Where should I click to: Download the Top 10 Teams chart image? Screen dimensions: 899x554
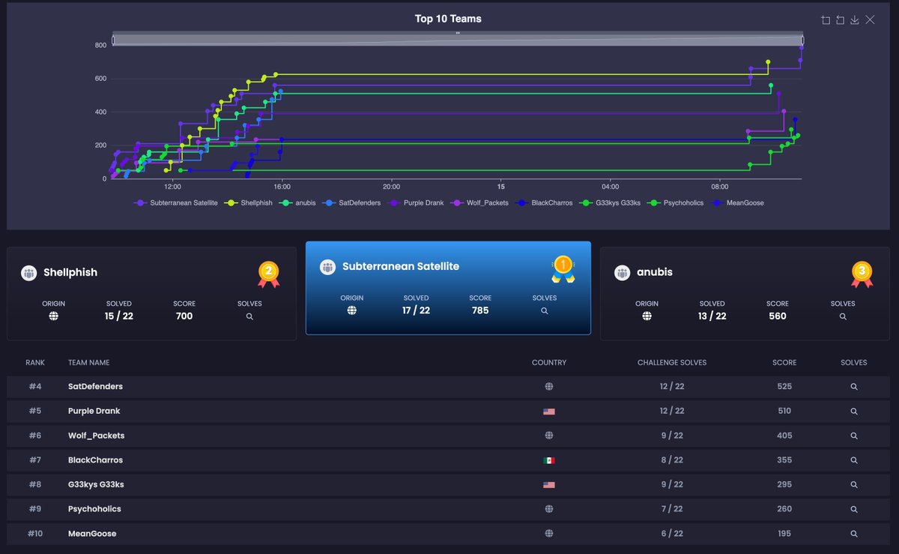855,20
